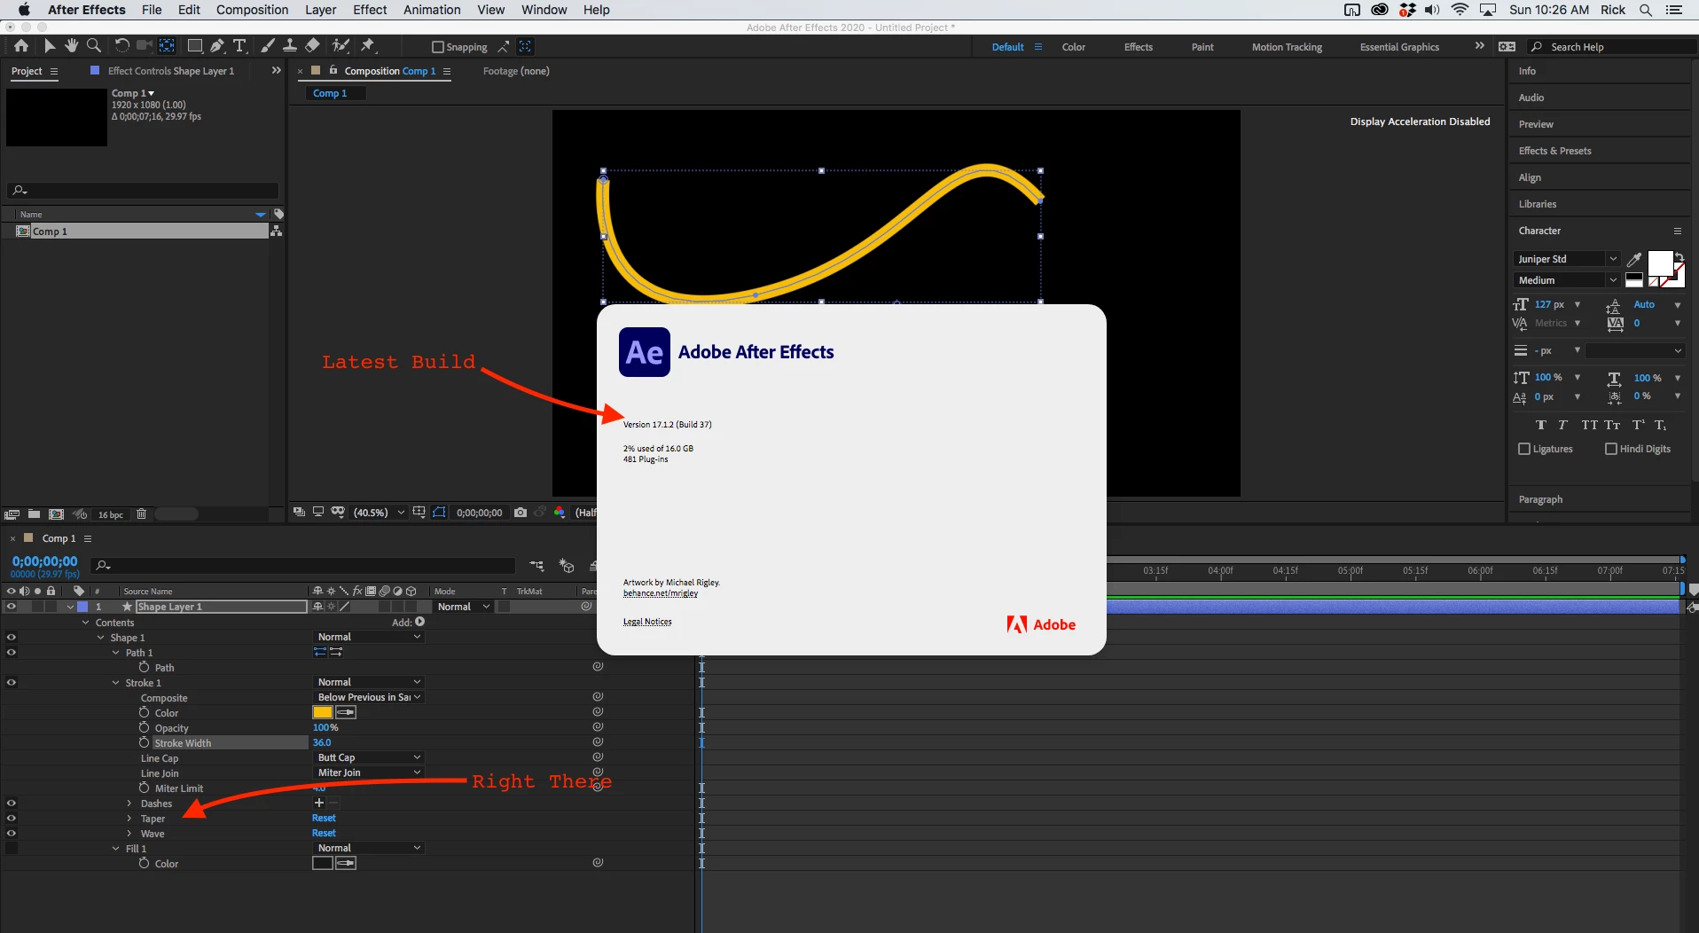Open the Line Cap dropdown showing Butt Cap
The image size is (1699, 933).
[x=369, y=757]
